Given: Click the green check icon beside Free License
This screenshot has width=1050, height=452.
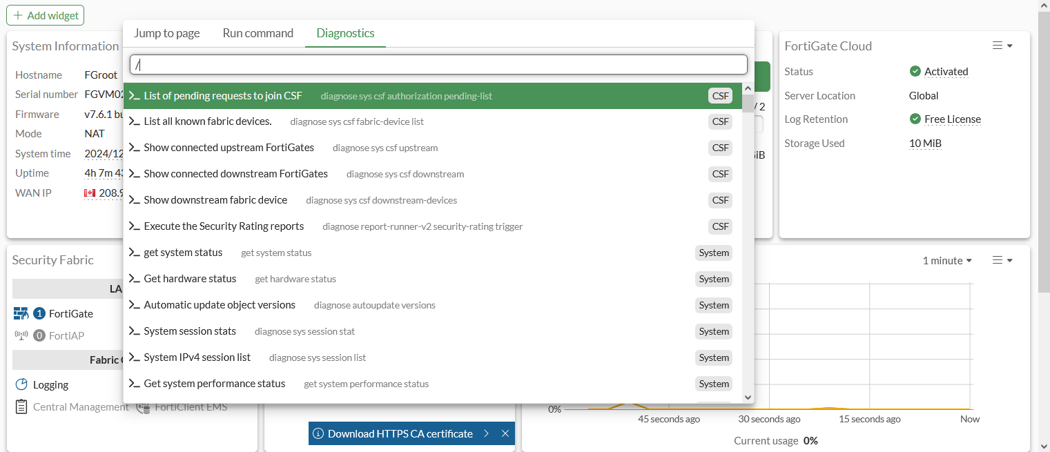Looking at the screenshot, I should click(915, 119).
